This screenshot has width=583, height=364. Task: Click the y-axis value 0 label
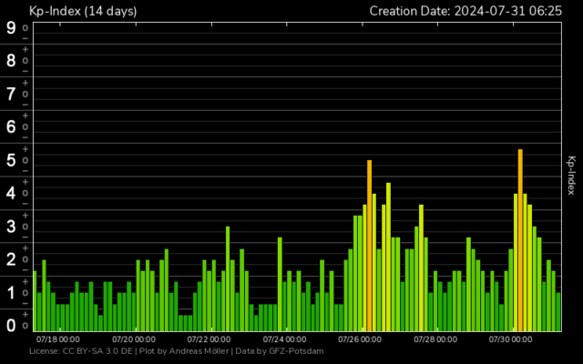click(11, 326)
